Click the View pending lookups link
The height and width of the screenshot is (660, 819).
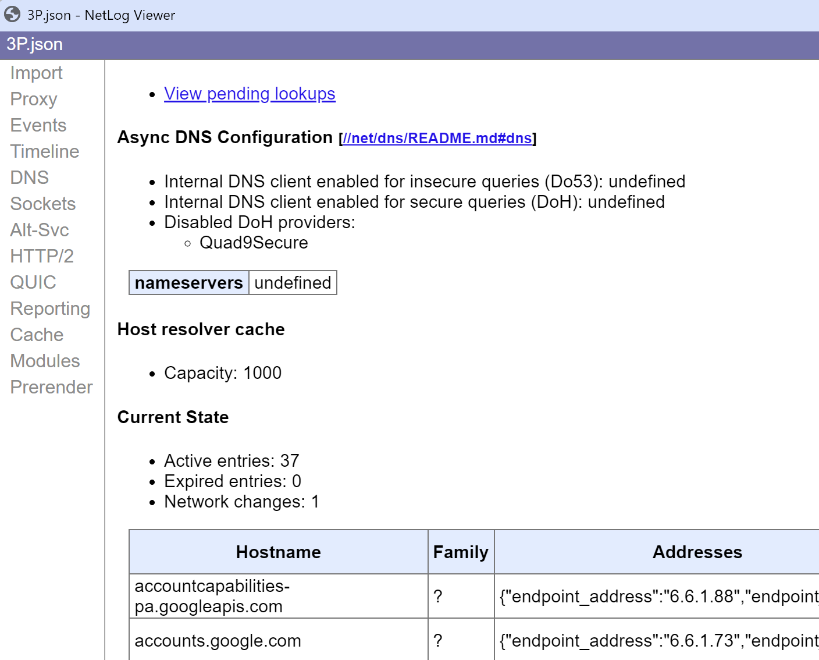[x=250, y=94]
